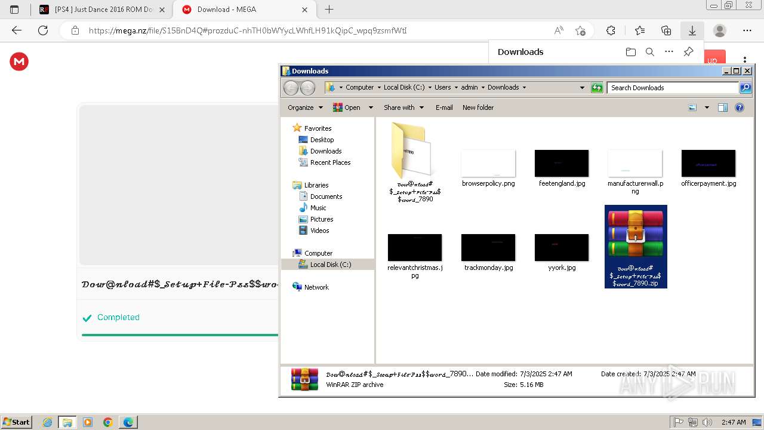Select the WinRAR zip archive file
This screenshot has height=430, width=764.
pos(636,246)
